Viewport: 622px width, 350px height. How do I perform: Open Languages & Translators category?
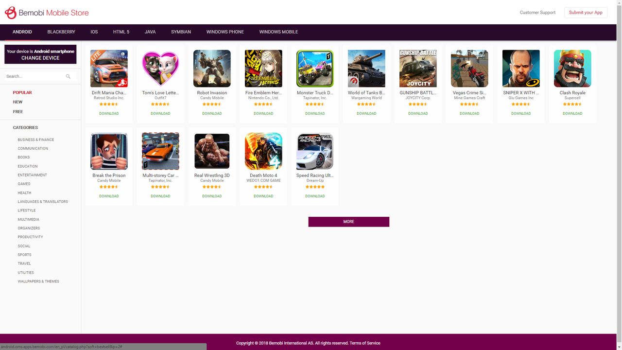coord(43,202)
